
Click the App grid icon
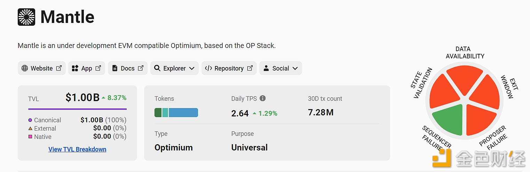(x=75, y=68)
